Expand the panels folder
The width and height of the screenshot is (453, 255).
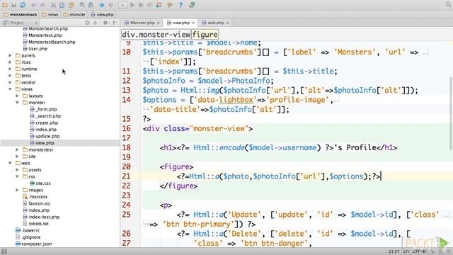click(x=10, y=55)
